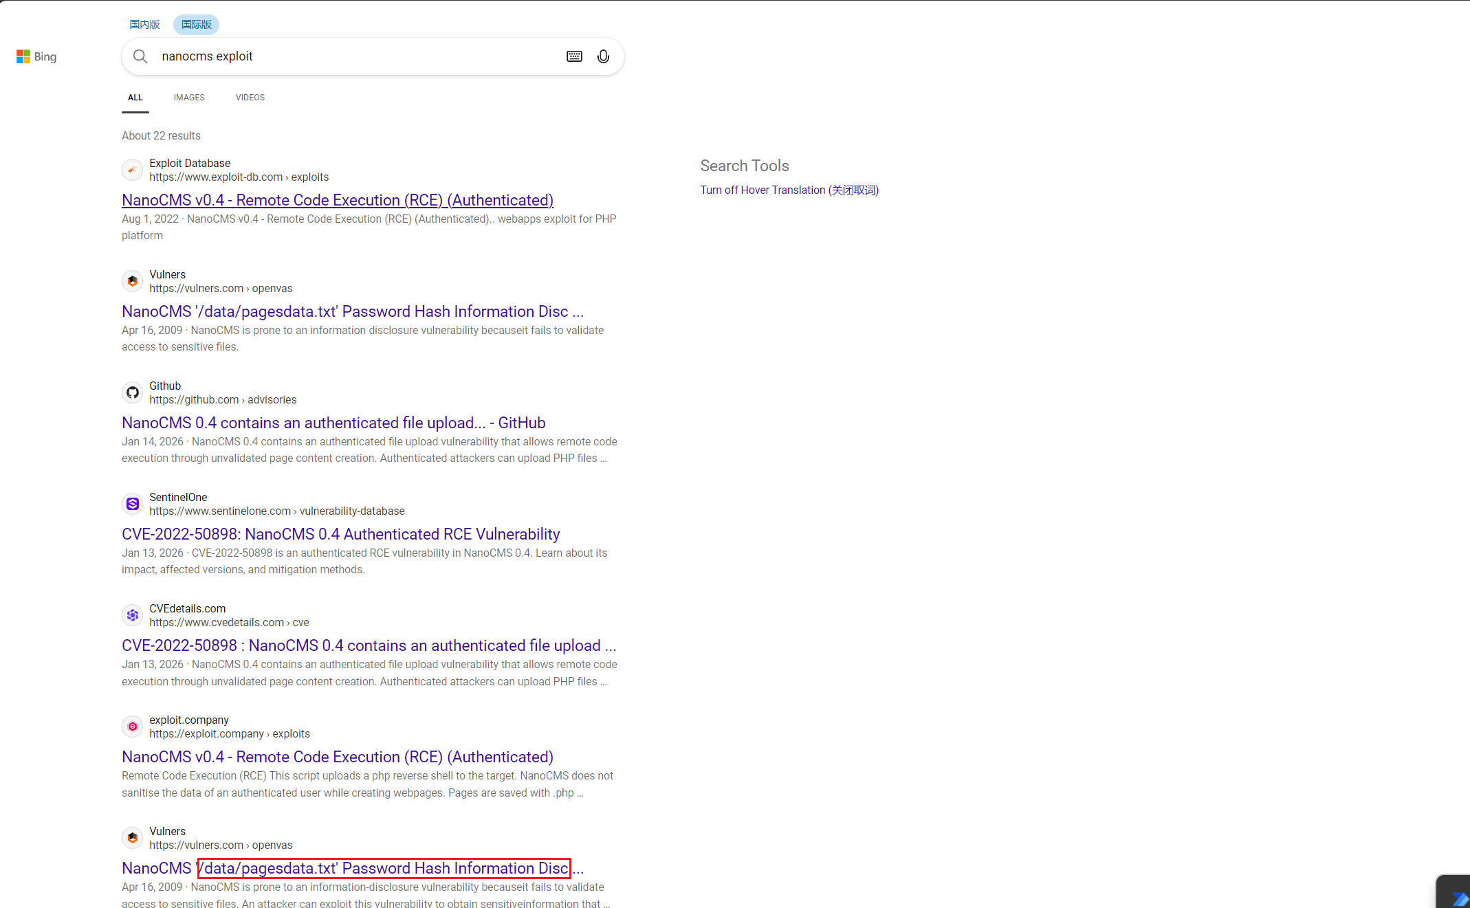Click the cvedetails.com cve URL
The image size is (1470, 908).
pyautogui.click(x=229, y=622)
